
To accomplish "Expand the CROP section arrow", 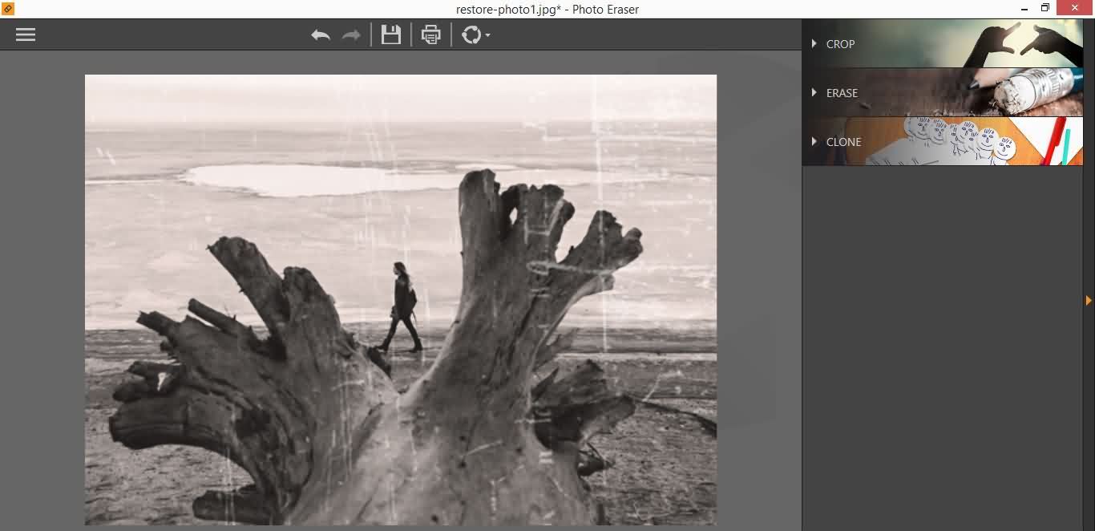I will (x=814, y=44).
